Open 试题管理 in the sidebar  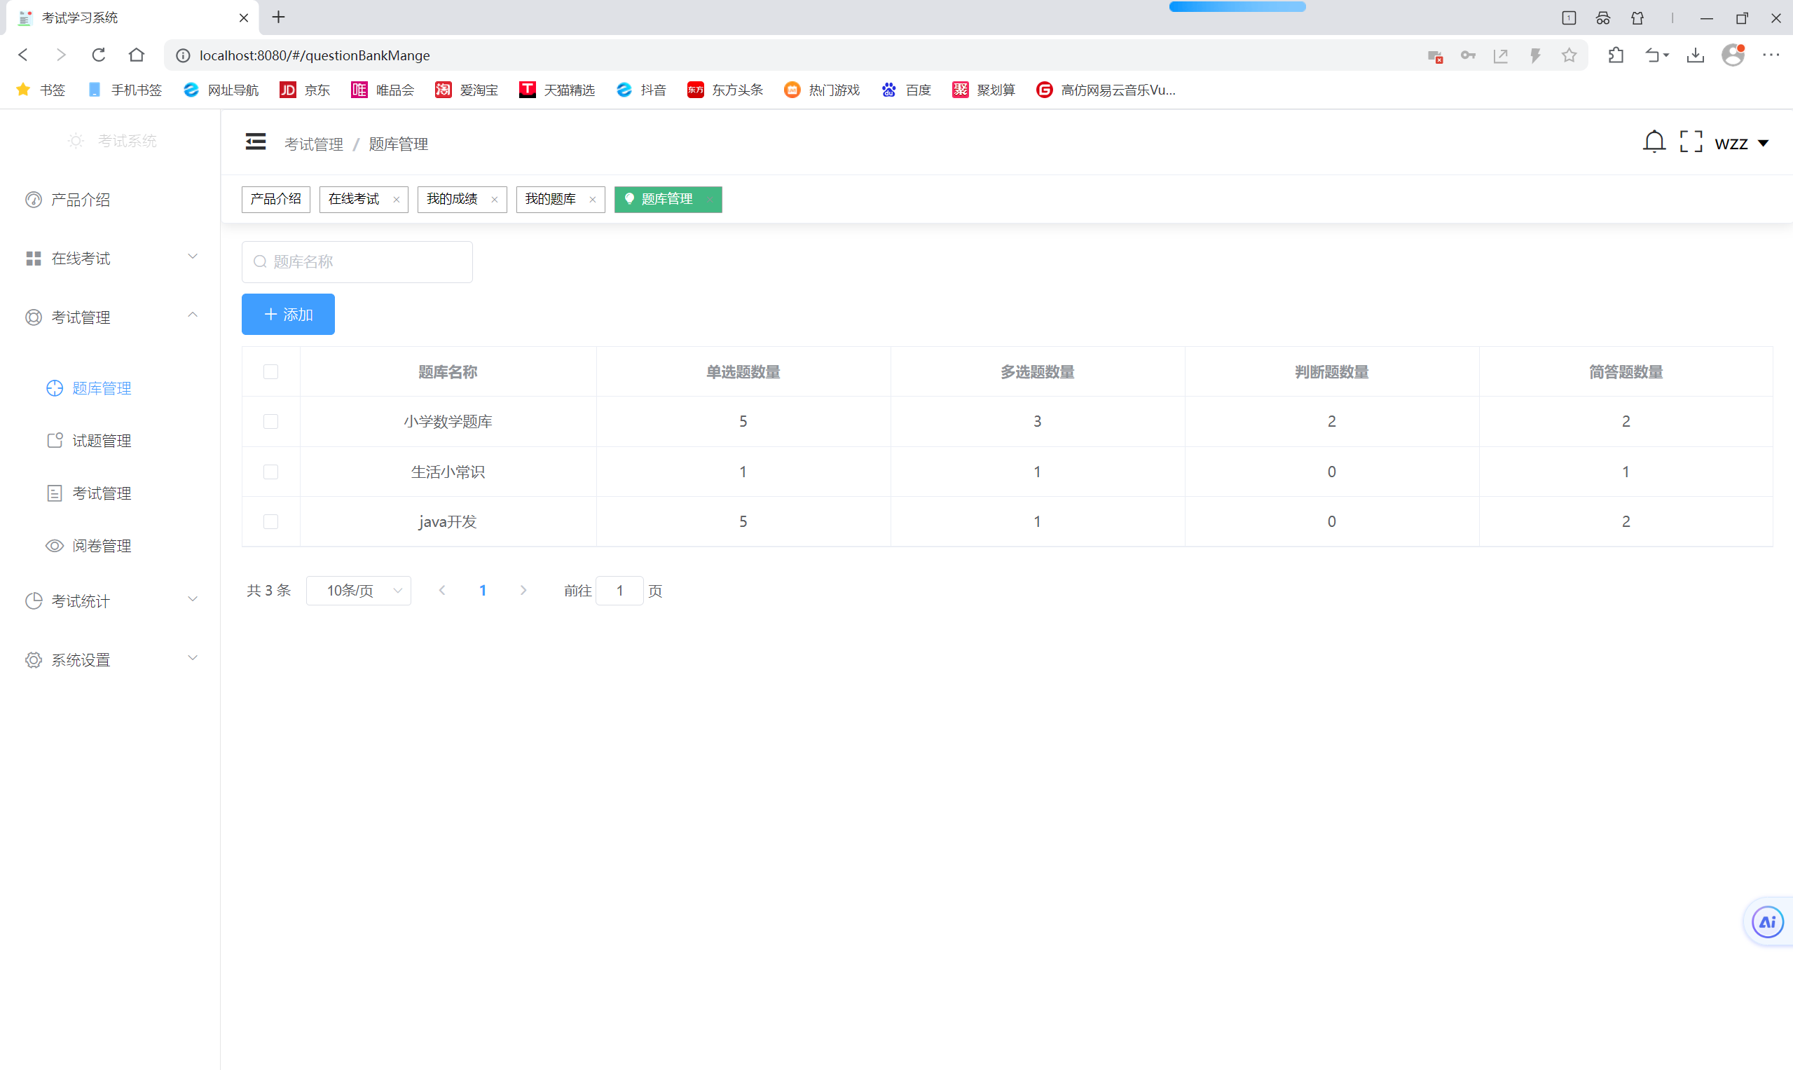click(102, 441)
